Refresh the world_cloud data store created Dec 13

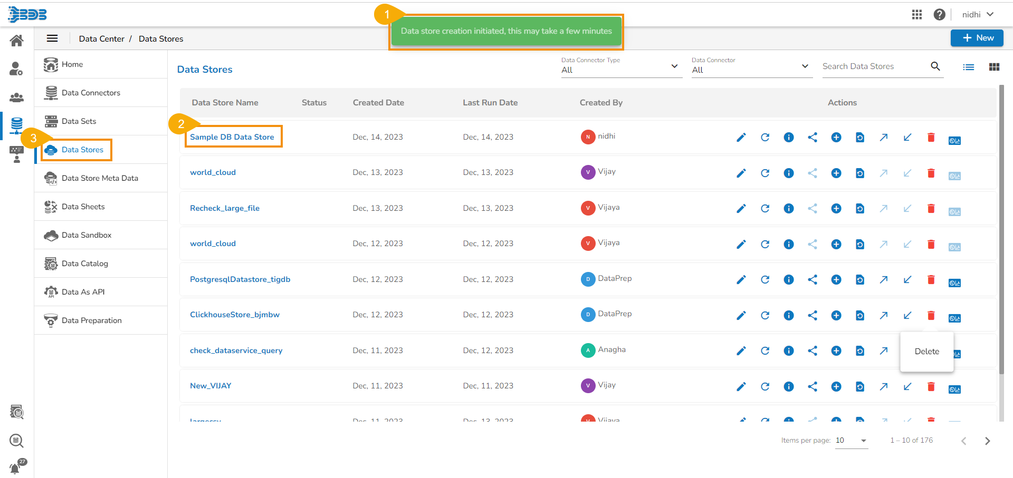[765, 173]
